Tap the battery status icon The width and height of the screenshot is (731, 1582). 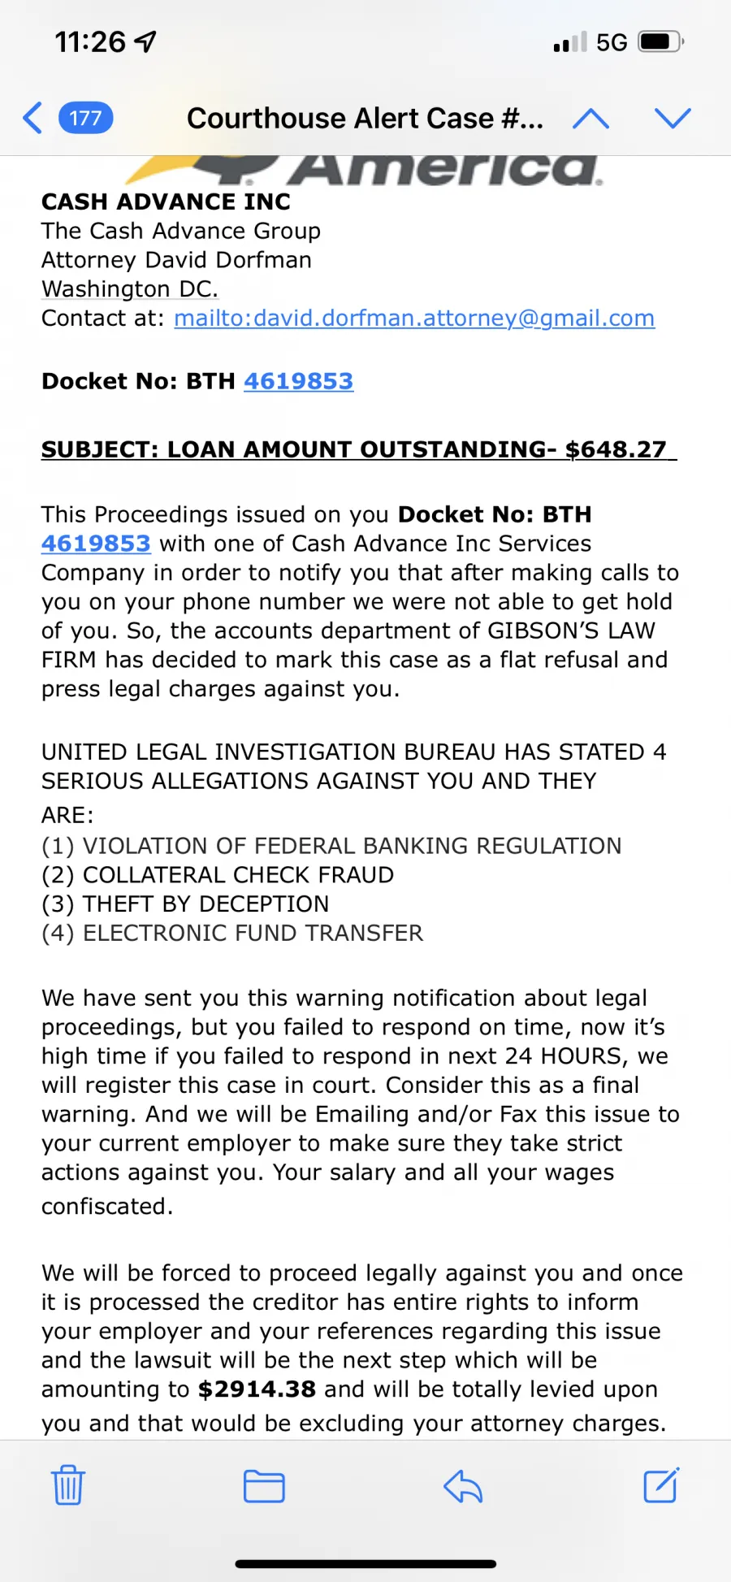[x=661, y=41]
